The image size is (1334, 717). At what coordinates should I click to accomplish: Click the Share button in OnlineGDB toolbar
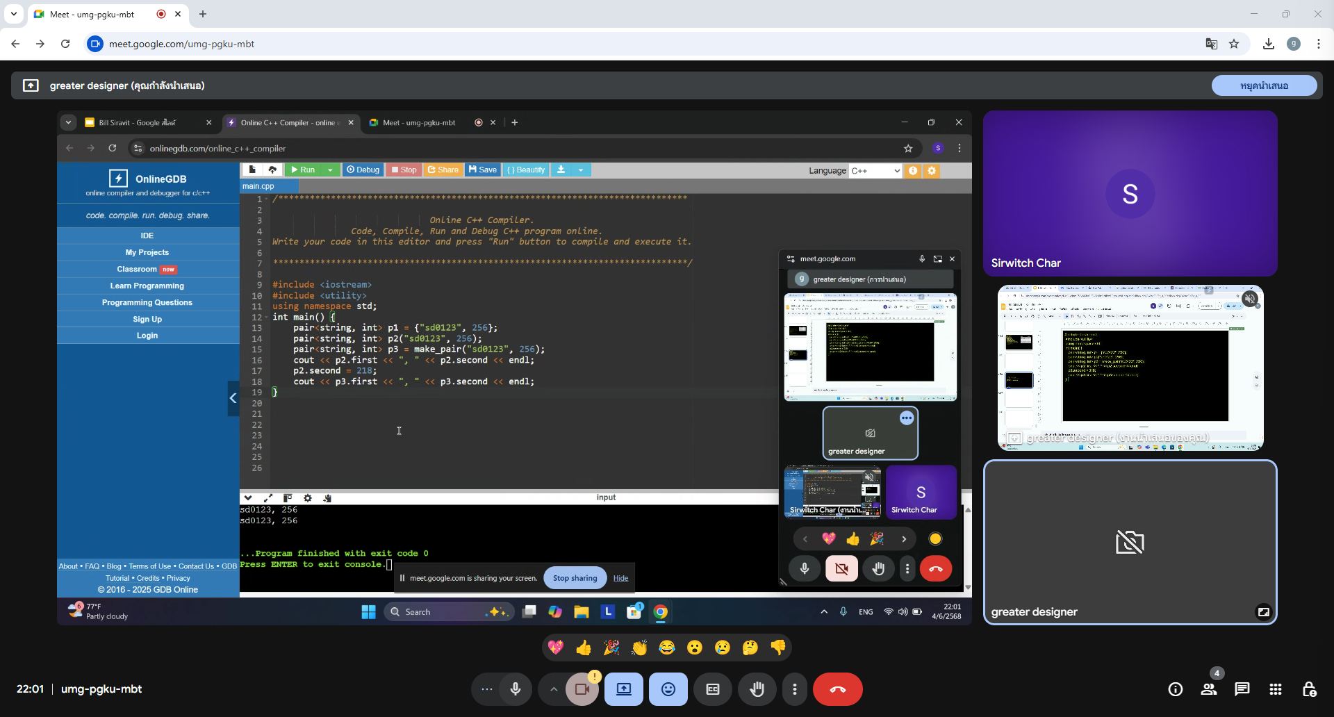pos(443,170)
